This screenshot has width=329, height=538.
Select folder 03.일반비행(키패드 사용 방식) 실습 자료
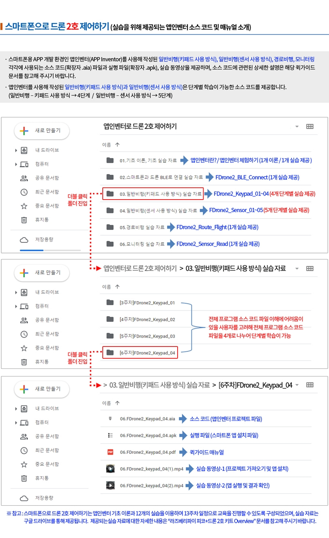(153, 194)
